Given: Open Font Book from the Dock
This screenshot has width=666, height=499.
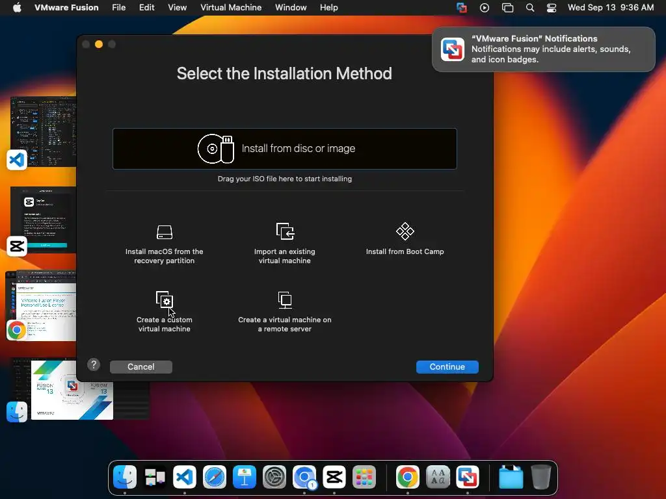Looking at the screenshot, I should pos(438,477).
